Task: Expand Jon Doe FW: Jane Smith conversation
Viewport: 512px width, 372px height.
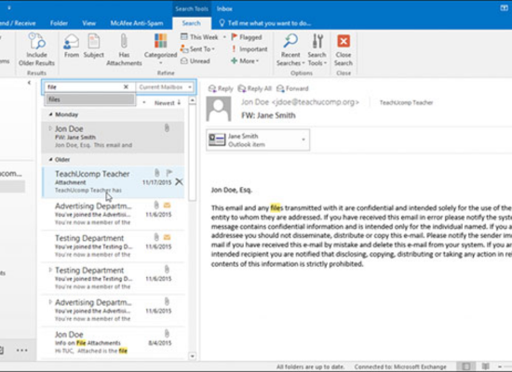Action: pyautogui.click(x=50, y=128)
